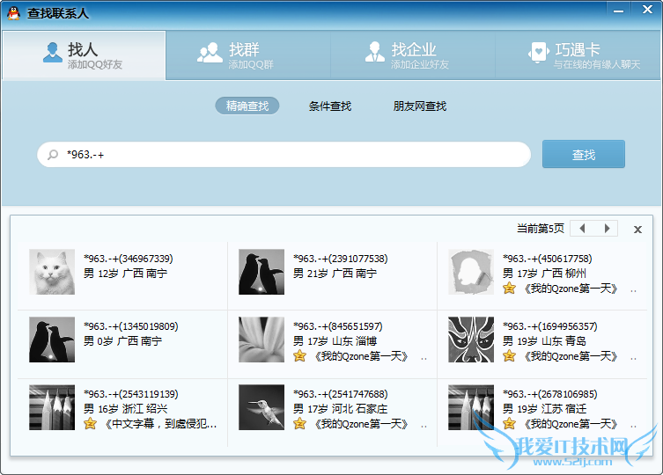Open the penguin avatar of user 2391077538
The image size is (663, 475).
262,272
